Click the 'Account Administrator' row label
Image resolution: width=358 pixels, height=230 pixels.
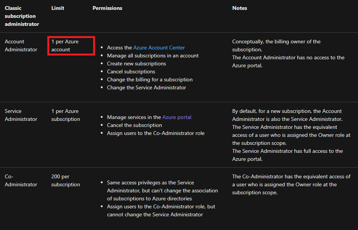(21, 46)
